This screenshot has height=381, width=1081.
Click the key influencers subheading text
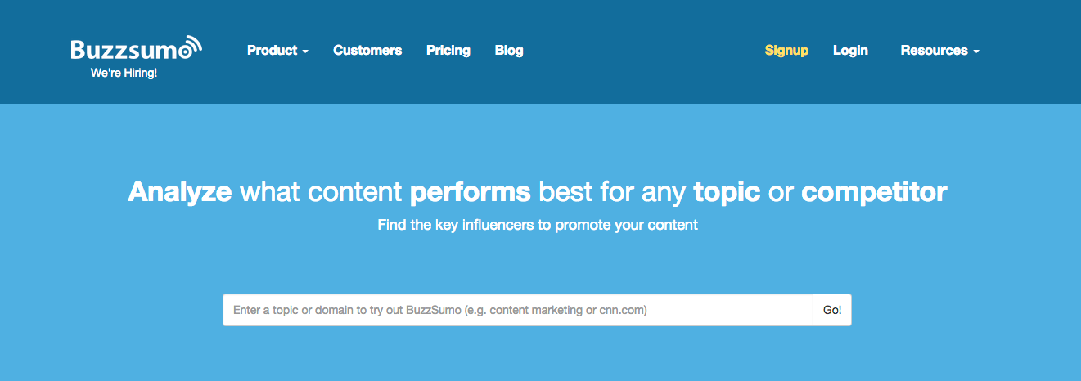(x=538, y=225)
